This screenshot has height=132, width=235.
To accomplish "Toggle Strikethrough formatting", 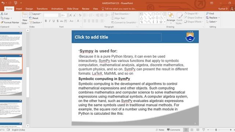I will click(61, 21).
